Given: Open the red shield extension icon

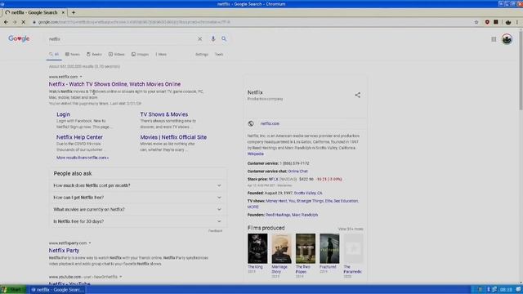Looking at the screenshot, I should click(487, 22).
